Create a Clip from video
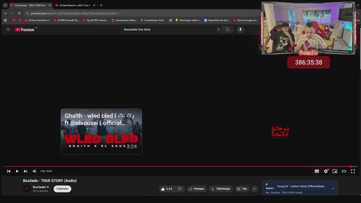Image resolution: width=361 pixels, height=203 pixels. [x=242, y=189]
